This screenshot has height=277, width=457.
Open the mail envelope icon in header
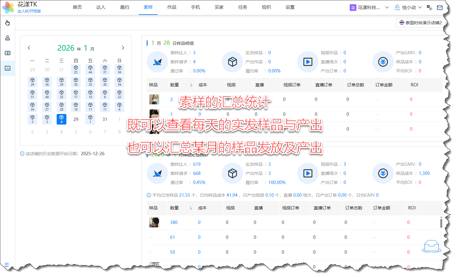click(x=439, y=8)
